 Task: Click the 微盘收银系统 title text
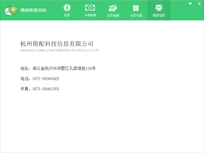(33, 10)
